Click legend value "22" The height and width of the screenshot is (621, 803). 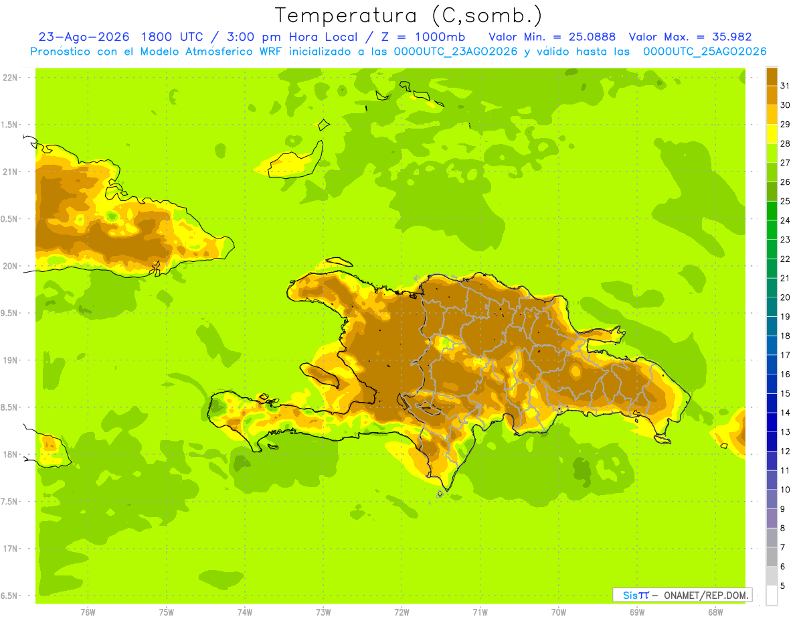pyautogui.click(x=786, y=259)
